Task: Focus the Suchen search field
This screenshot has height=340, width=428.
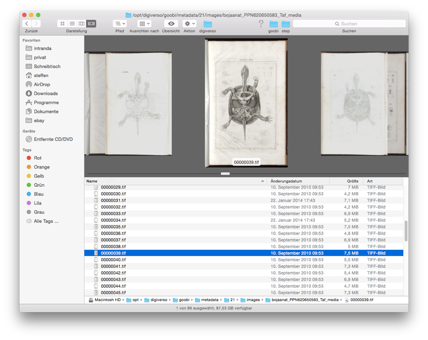Action: pos(349,24)
